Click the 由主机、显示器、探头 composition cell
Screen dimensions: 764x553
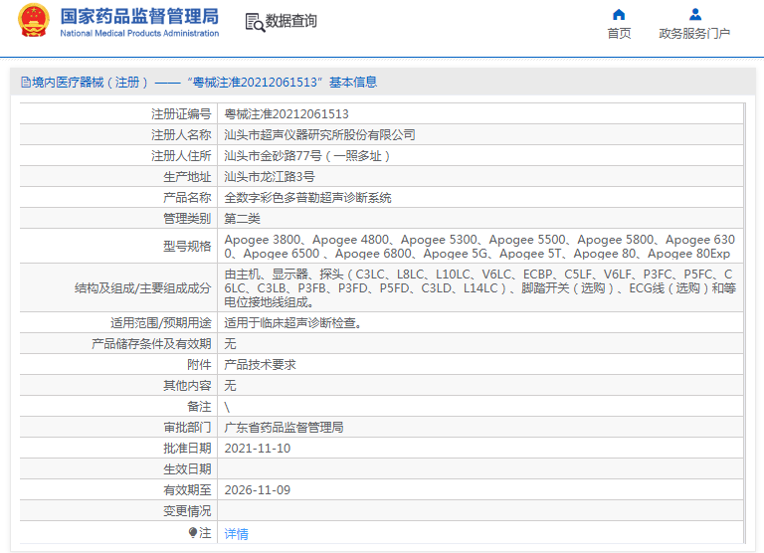tap(479, 288)
